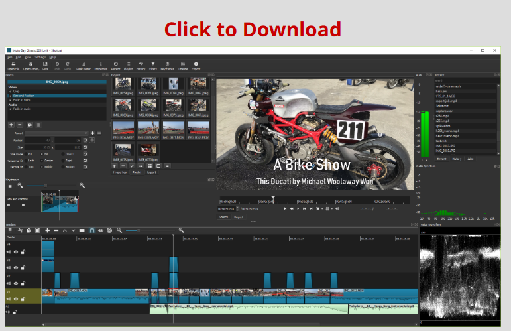Screen dimensions: 511x331
Task: Switch to the Project player tab
Action: [239, 217]
